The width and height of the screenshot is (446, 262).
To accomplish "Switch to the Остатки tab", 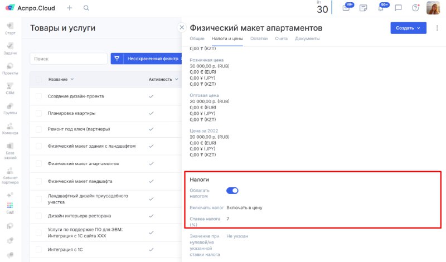I will click(259, 38).
